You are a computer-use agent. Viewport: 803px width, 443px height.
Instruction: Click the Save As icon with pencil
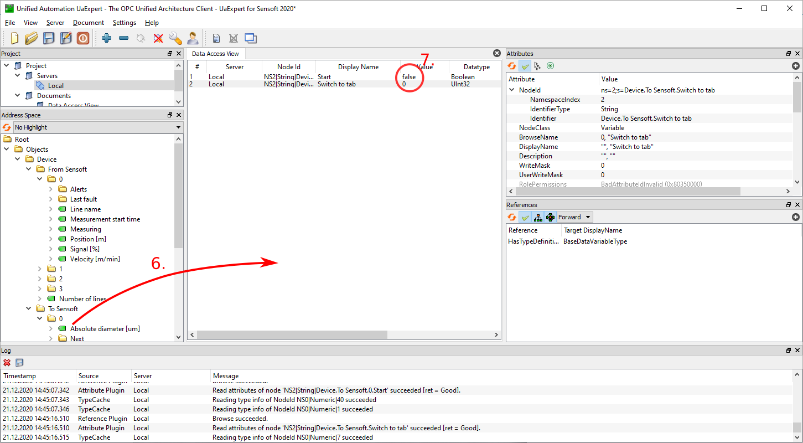tap(66, 38)
